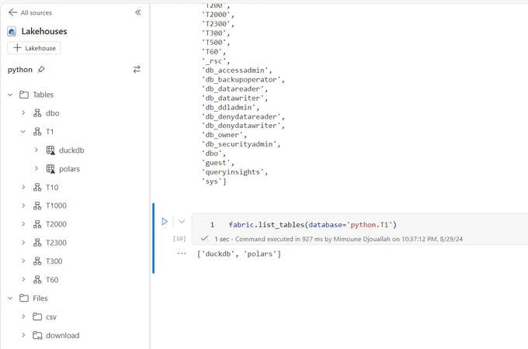Screen dimensions: 528x349
Task: Collapse the Files folder chevron
Action: [x=10, y=299]
